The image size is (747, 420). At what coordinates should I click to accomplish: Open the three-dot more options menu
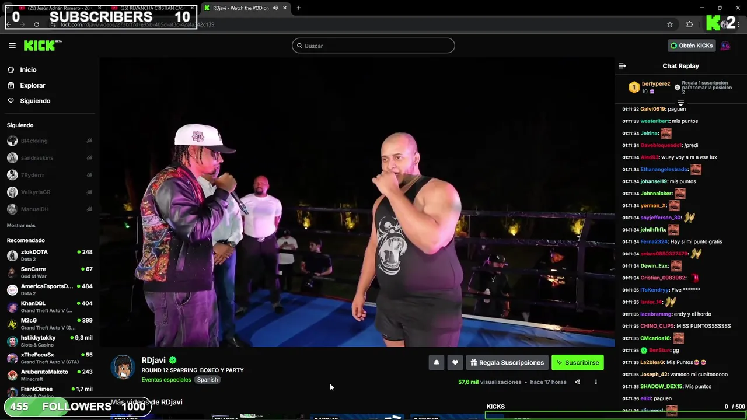point(596,382)
